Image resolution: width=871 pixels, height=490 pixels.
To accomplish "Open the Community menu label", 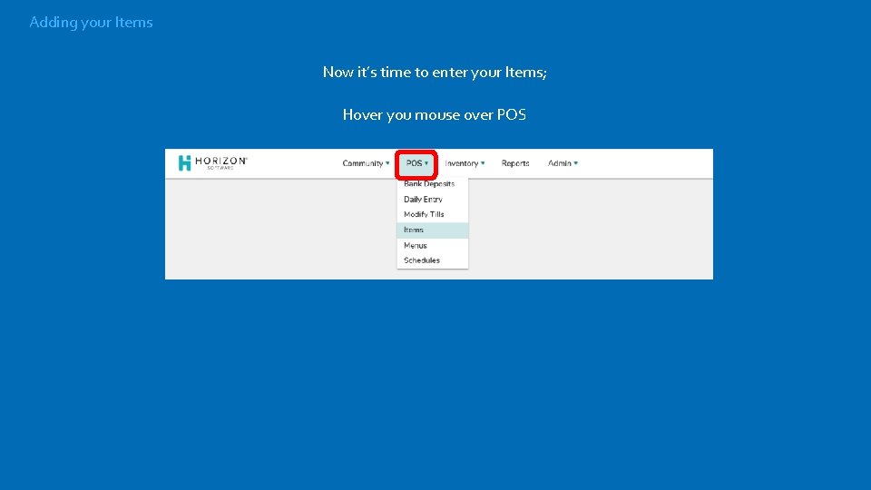I will click(362, 163).
